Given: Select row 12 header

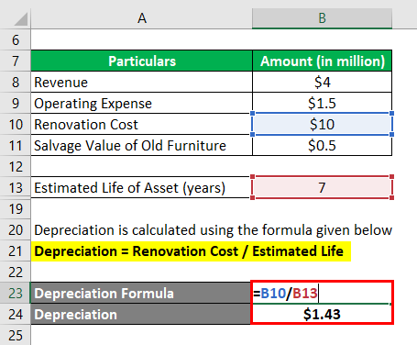Looking at the screenshot, I should pos(16,166).
